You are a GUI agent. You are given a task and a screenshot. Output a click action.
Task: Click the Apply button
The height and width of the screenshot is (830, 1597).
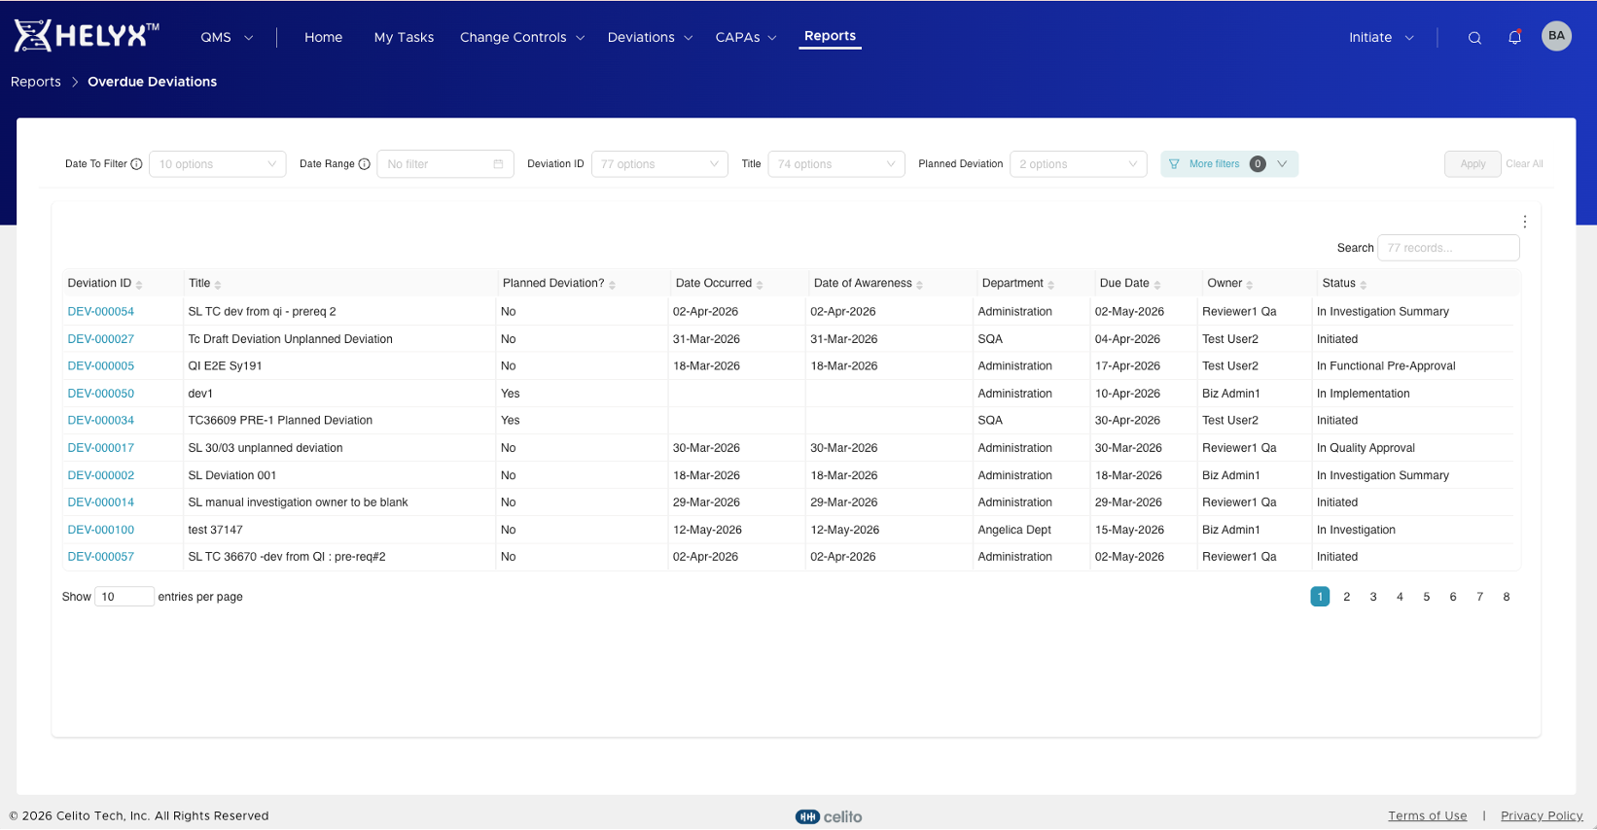pyautogui.click(x=1473, y=164)
